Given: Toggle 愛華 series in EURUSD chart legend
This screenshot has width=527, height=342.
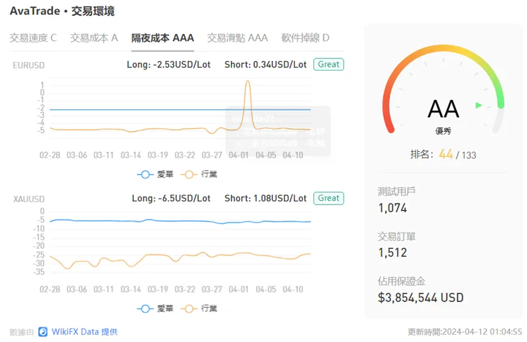Looking at the screenshot, I should coord(155,175).
